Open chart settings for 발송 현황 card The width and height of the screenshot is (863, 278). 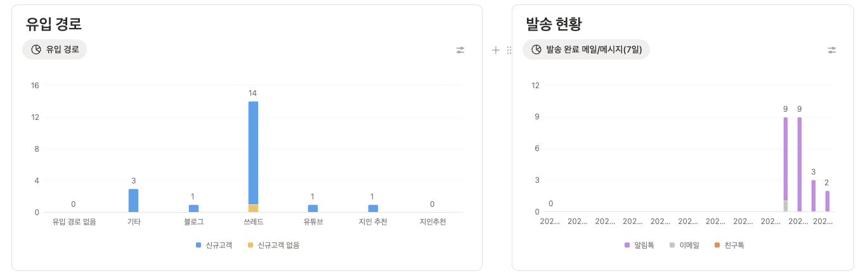pos(832,50)
